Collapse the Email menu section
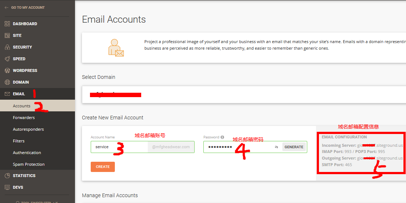 [x=19, y=94]
